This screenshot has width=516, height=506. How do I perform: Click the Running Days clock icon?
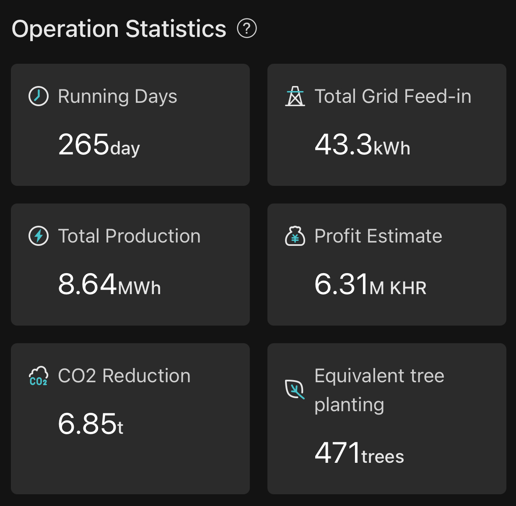click(39, 96)
